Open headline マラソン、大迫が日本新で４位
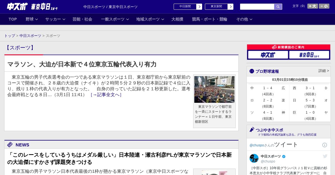 82,64
